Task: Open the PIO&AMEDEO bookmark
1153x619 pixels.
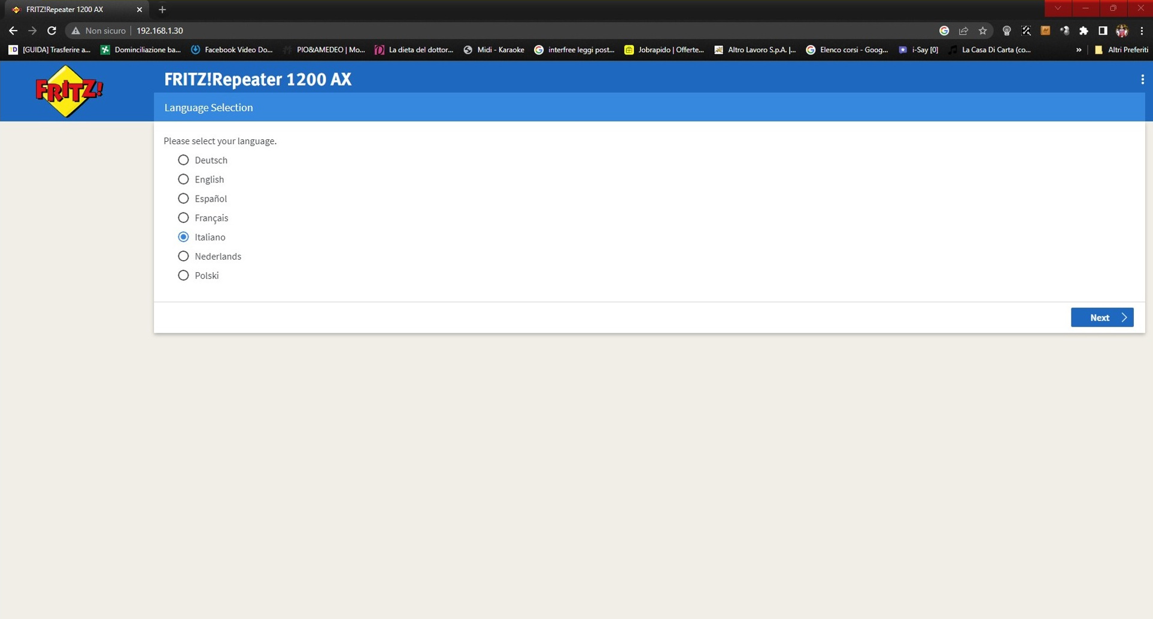Action: click(x=324, y=50)
